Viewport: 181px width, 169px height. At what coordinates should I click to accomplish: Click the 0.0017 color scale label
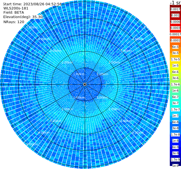coord(175,9)
